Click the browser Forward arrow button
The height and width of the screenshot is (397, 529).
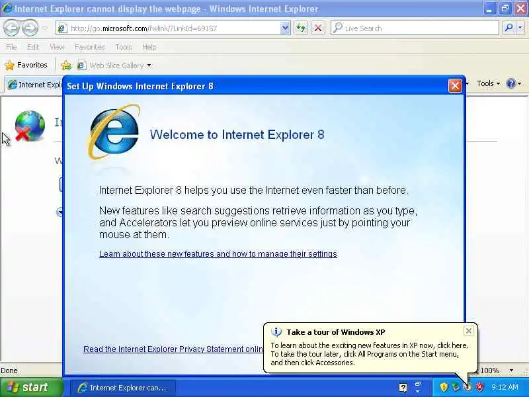30,28
